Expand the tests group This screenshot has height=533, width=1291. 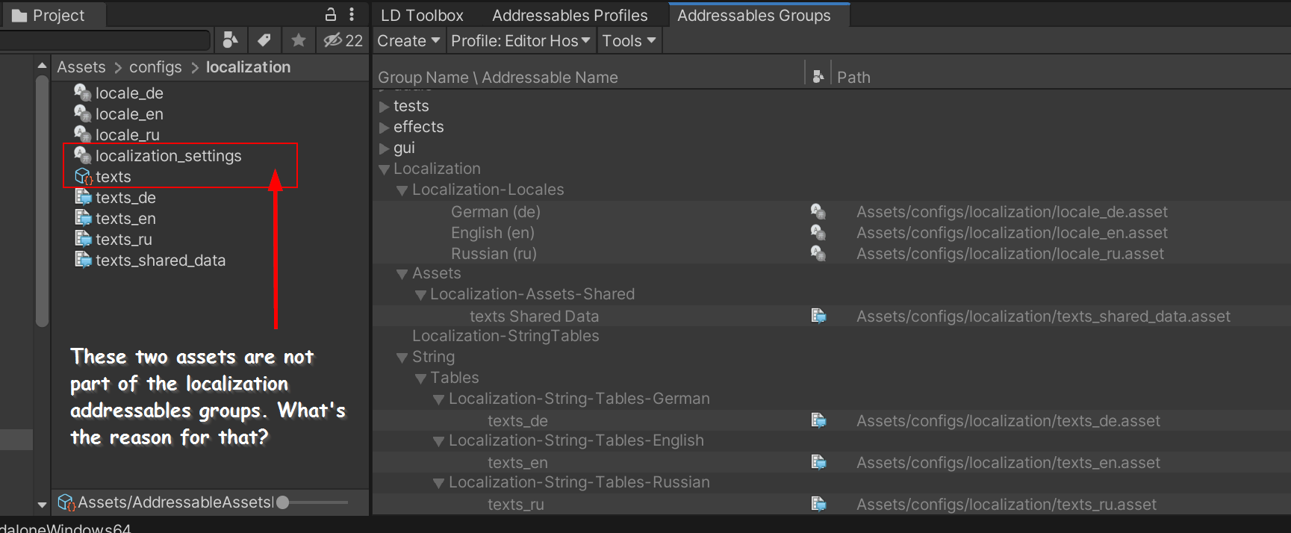click(x=384, y=107)
